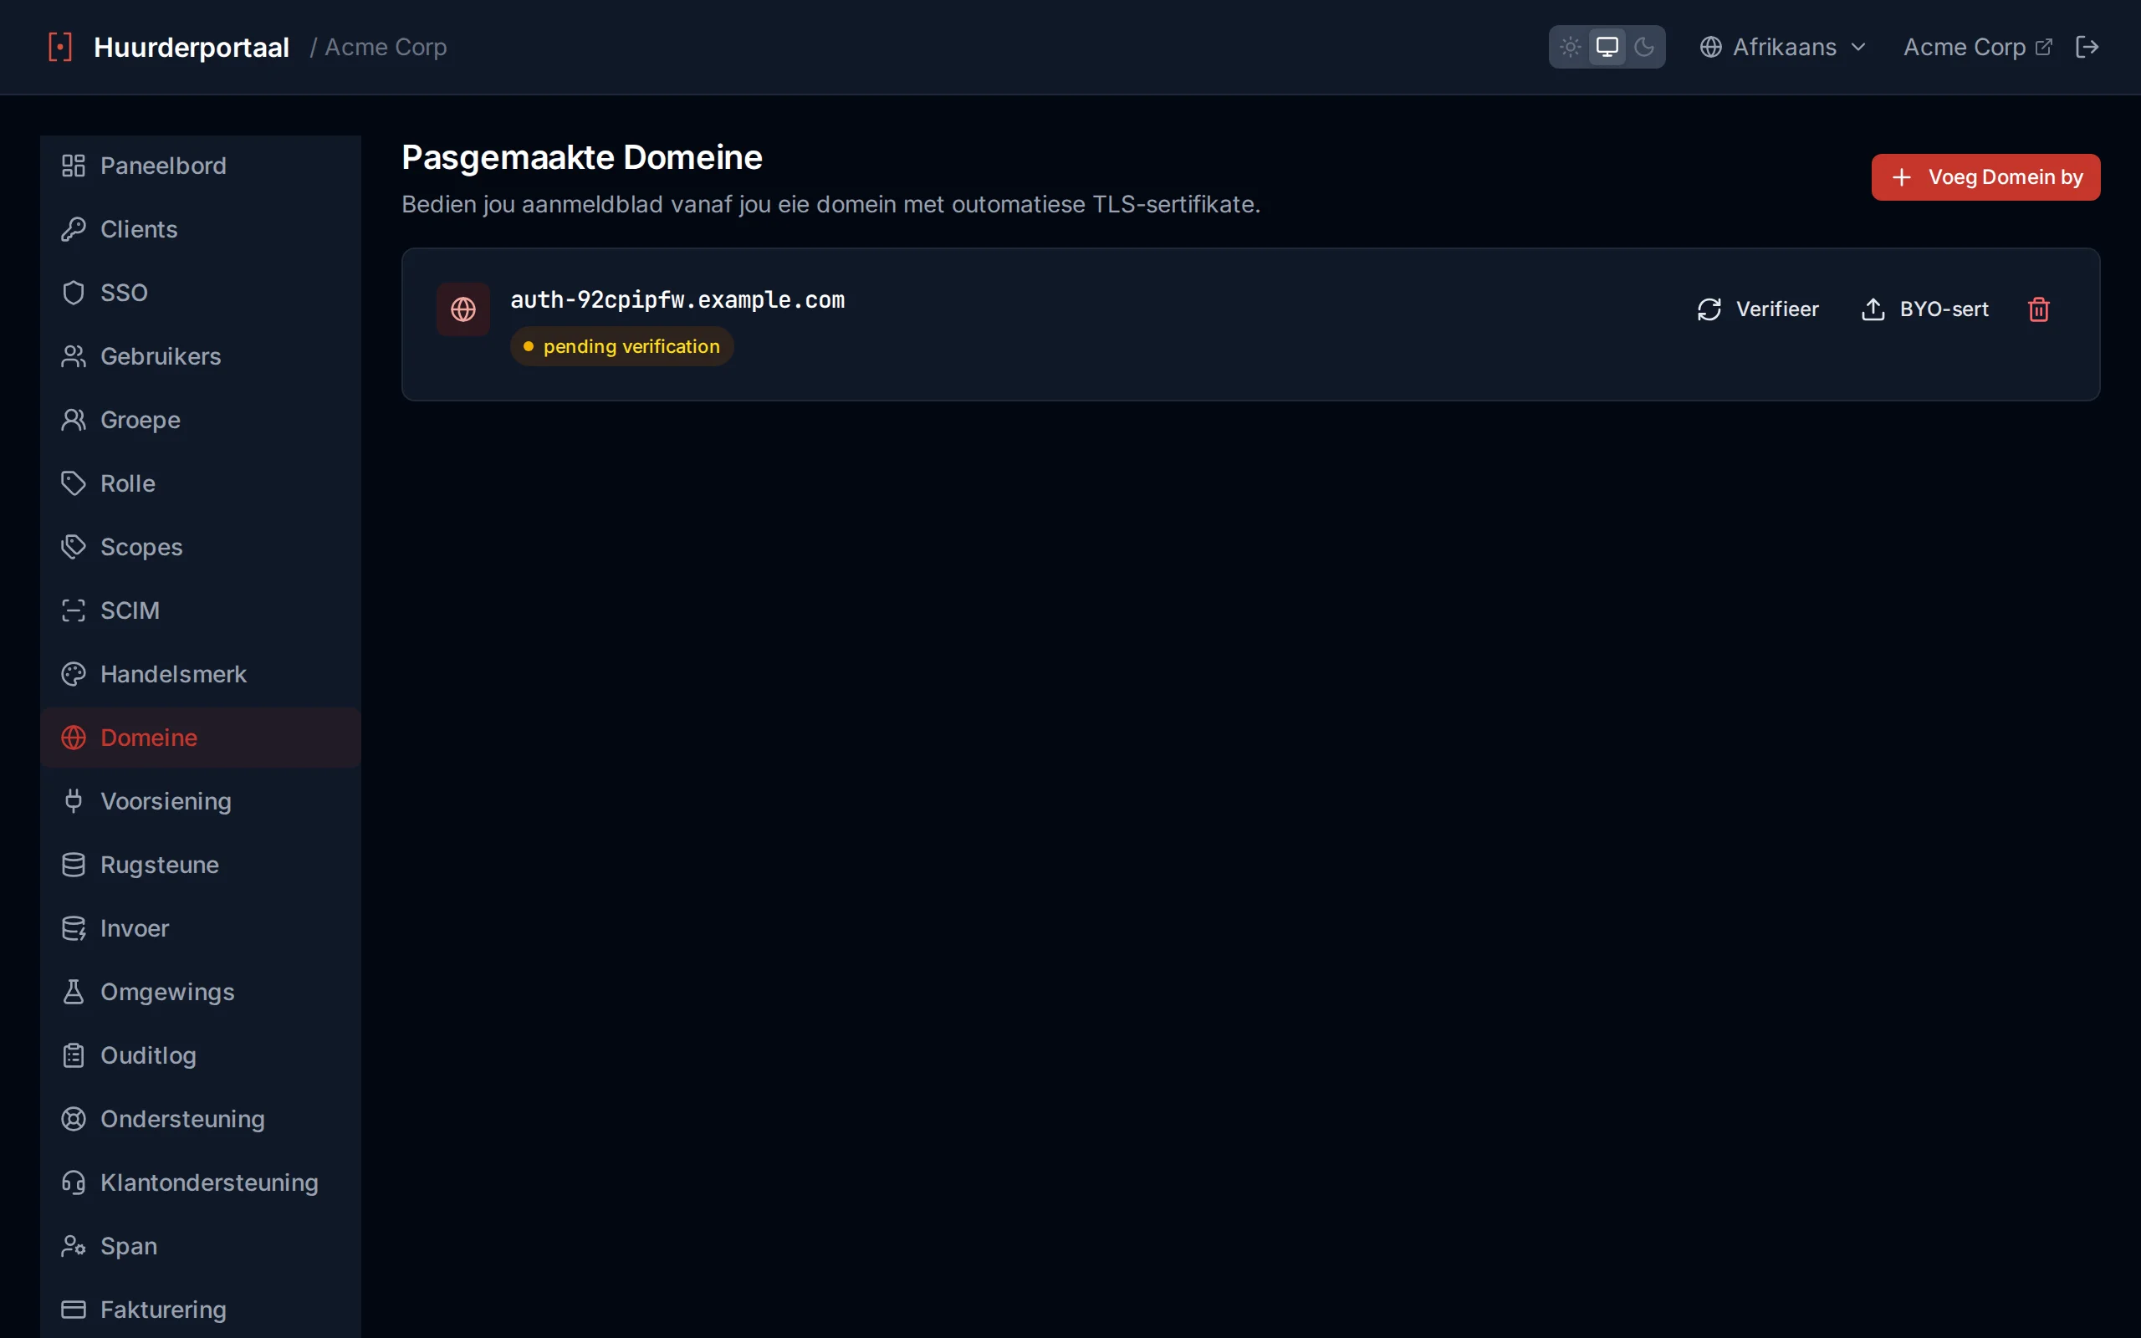Click the Voeg Domein by button

click(x=1985, y=177)
